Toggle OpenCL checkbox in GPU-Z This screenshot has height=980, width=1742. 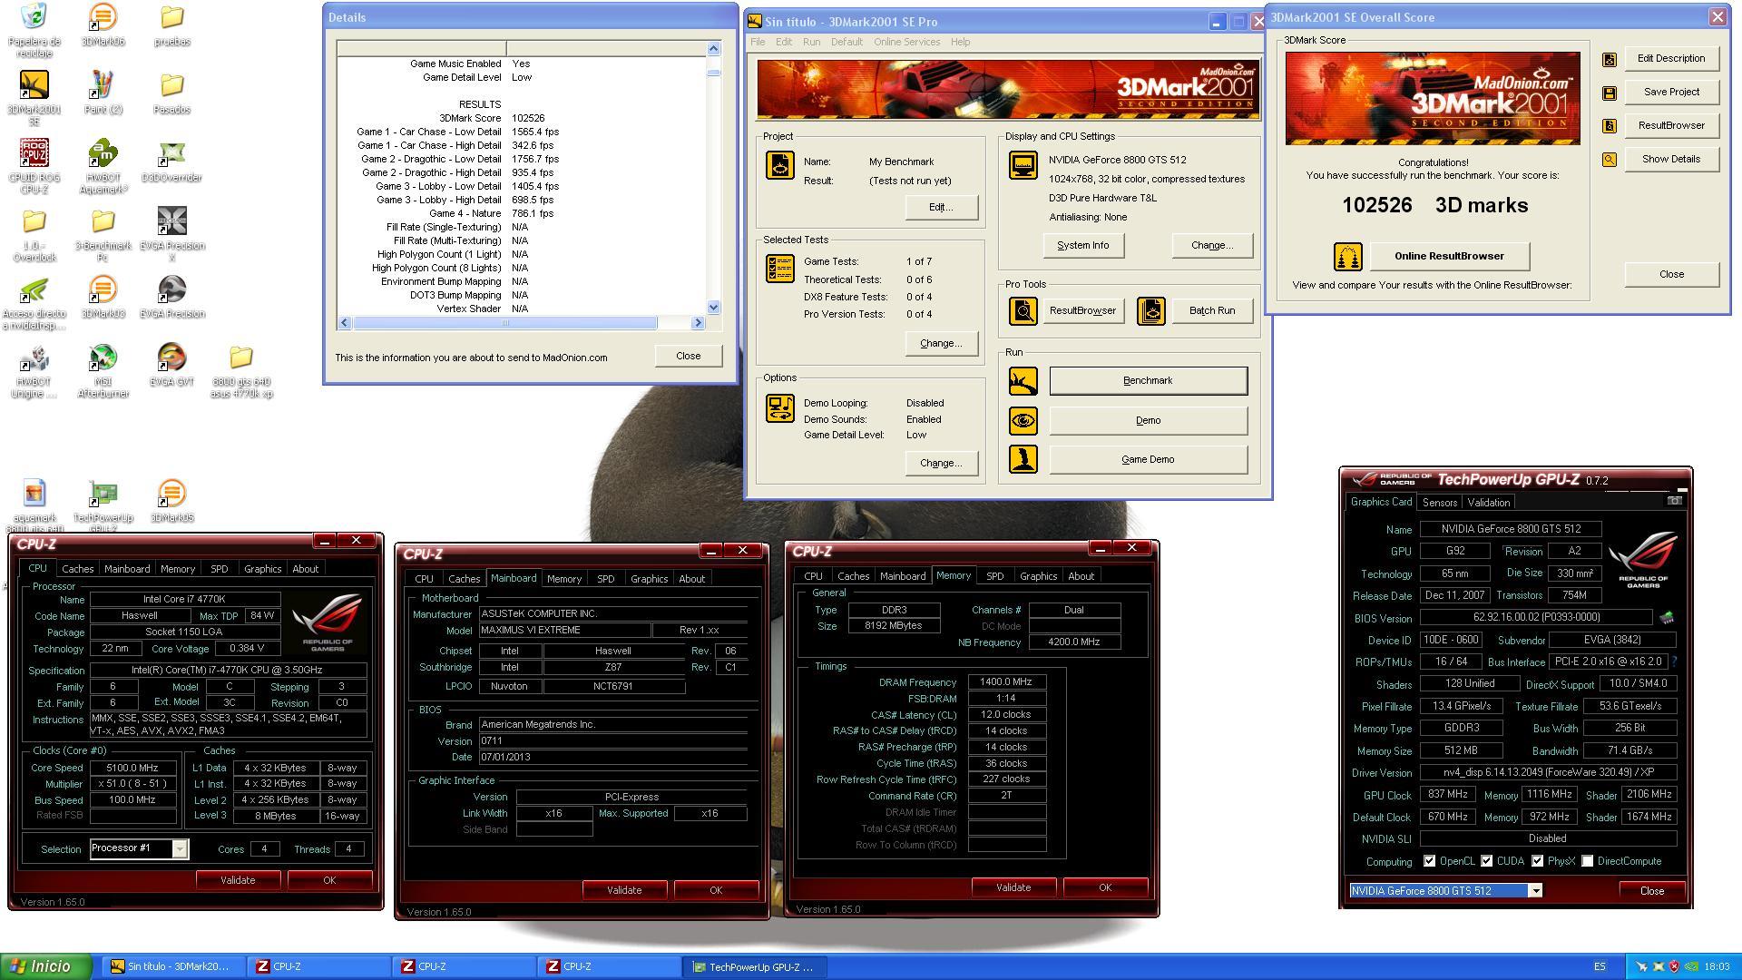[1430, 861]
